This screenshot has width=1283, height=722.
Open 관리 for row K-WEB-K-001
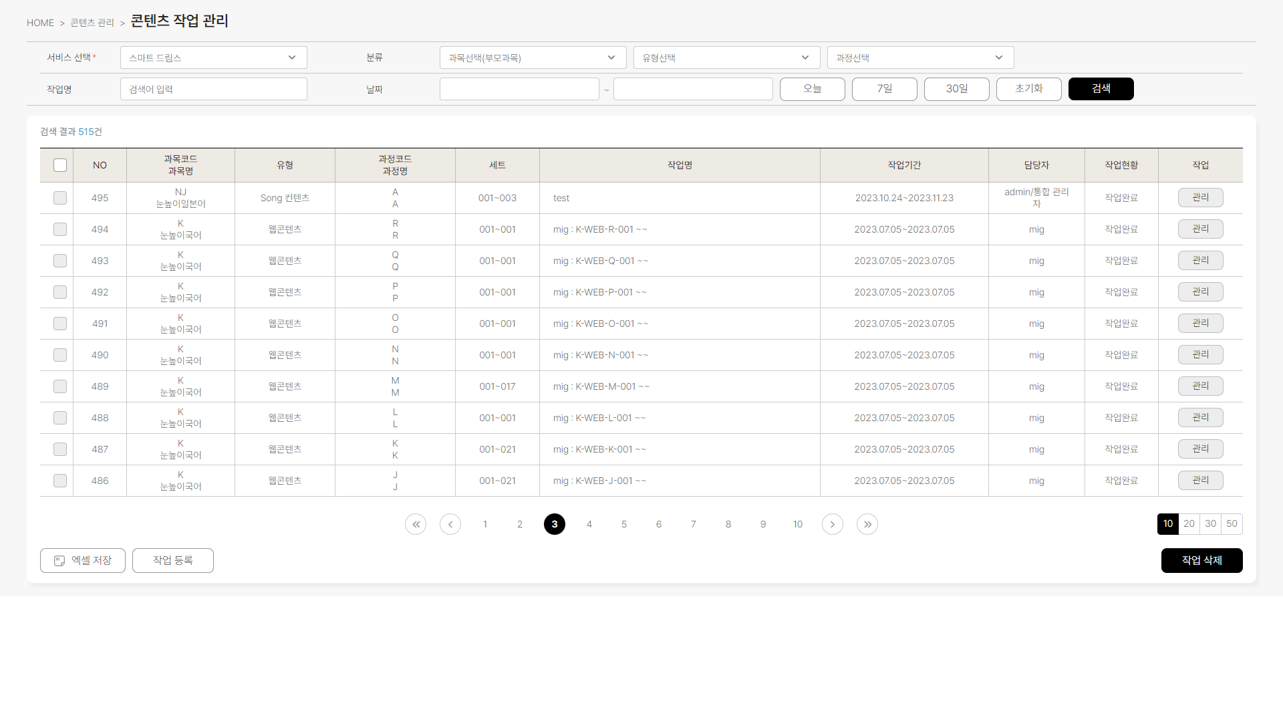pos(1201,449)
